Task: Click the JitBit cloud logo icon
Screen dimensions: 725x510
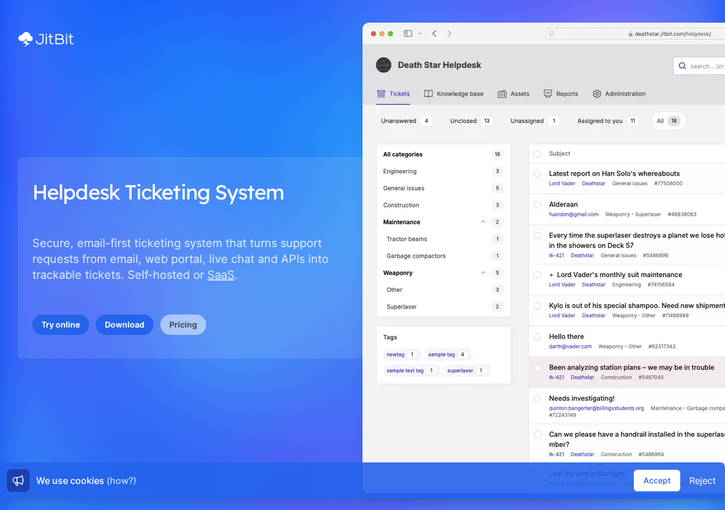Action: click(25, 39)
